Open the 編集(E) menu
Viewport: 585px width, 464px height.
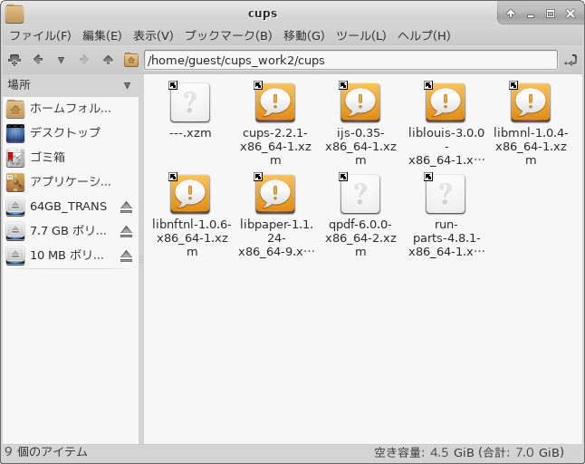(x=101, y=35)
